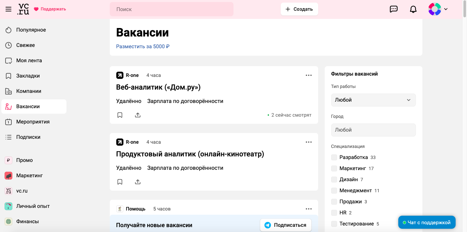Open «Чат с поддержкой»
Screen dimensions: 467x232
coord(427,222)
